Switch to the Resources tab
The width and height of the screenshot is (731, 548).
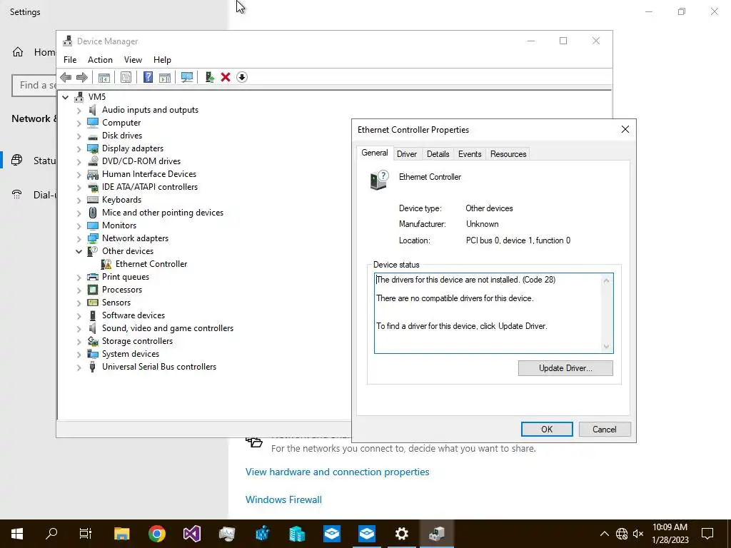coord(508,154)
